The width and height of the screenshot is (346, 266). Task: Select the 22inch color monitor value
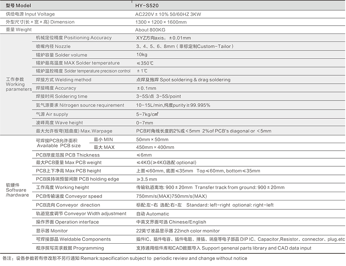tap(178, 231)
